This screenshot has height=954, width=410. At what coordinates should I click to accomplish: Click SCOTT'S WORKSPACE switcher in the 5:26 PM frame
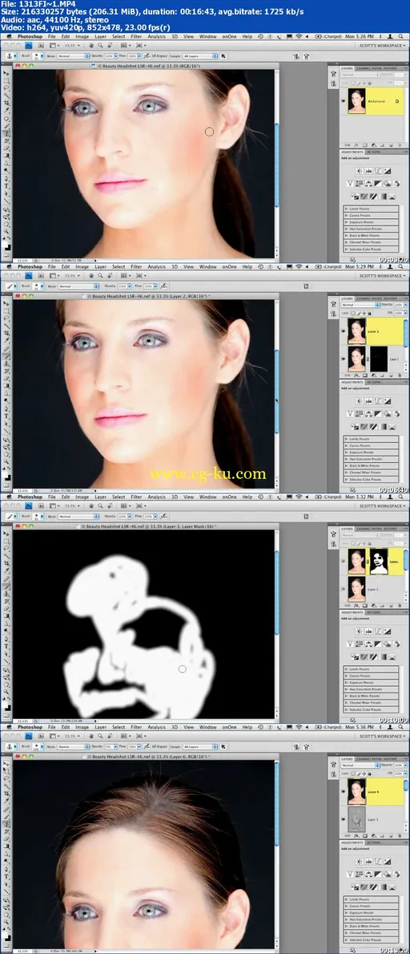point(383,46)
